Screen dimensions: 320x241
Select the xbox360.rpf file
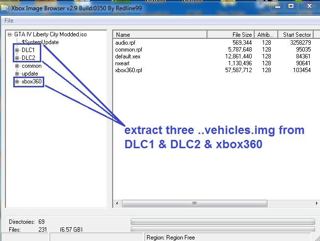(x=129, y=70)
